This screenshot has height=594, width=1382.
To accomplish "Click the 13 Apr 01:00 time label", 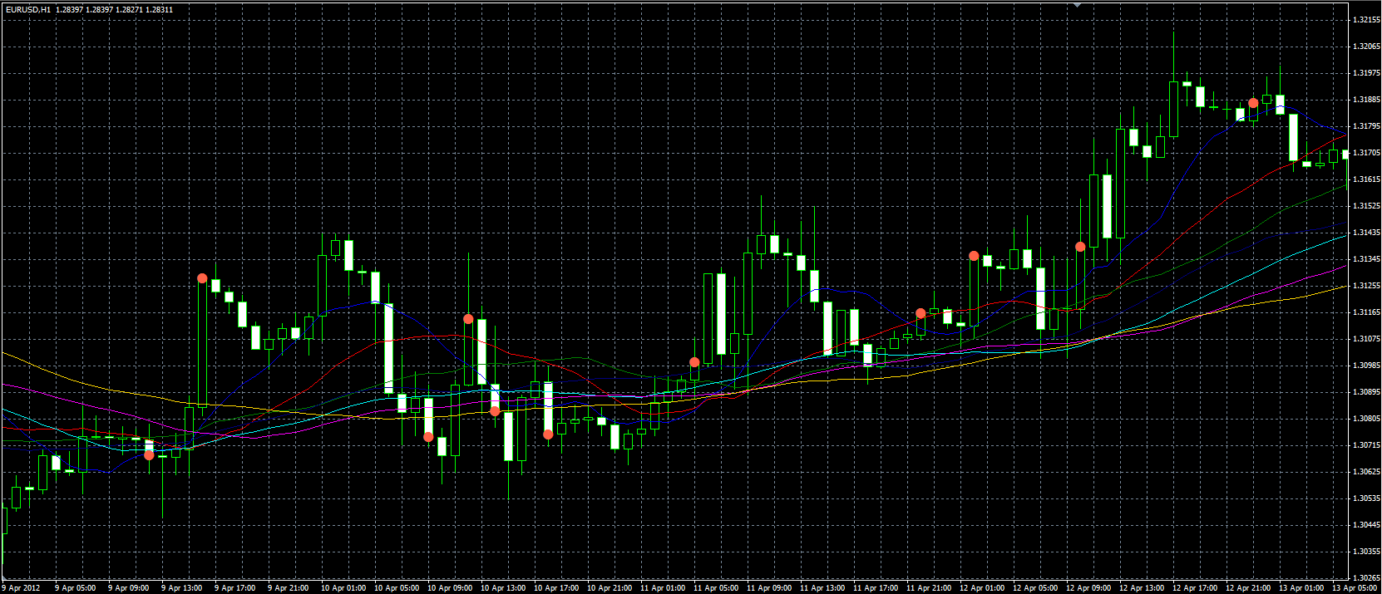I will [1301, 588].
